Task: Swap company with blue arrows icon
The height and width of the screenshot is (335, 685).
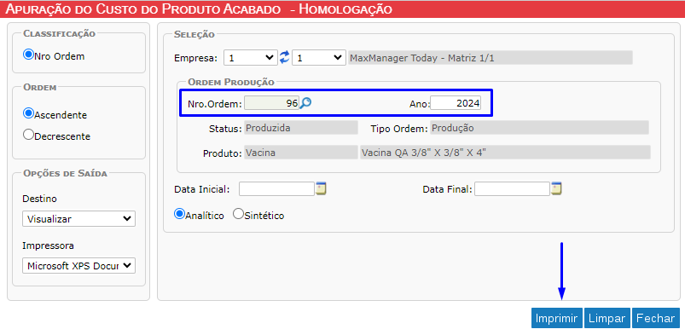Action: pyautogui.click(x=285, y=57)
